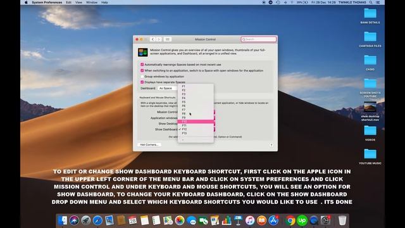Open BANK DETAILS folder on desktop
The width and height of the screenshot is (405, 228).
370,13
